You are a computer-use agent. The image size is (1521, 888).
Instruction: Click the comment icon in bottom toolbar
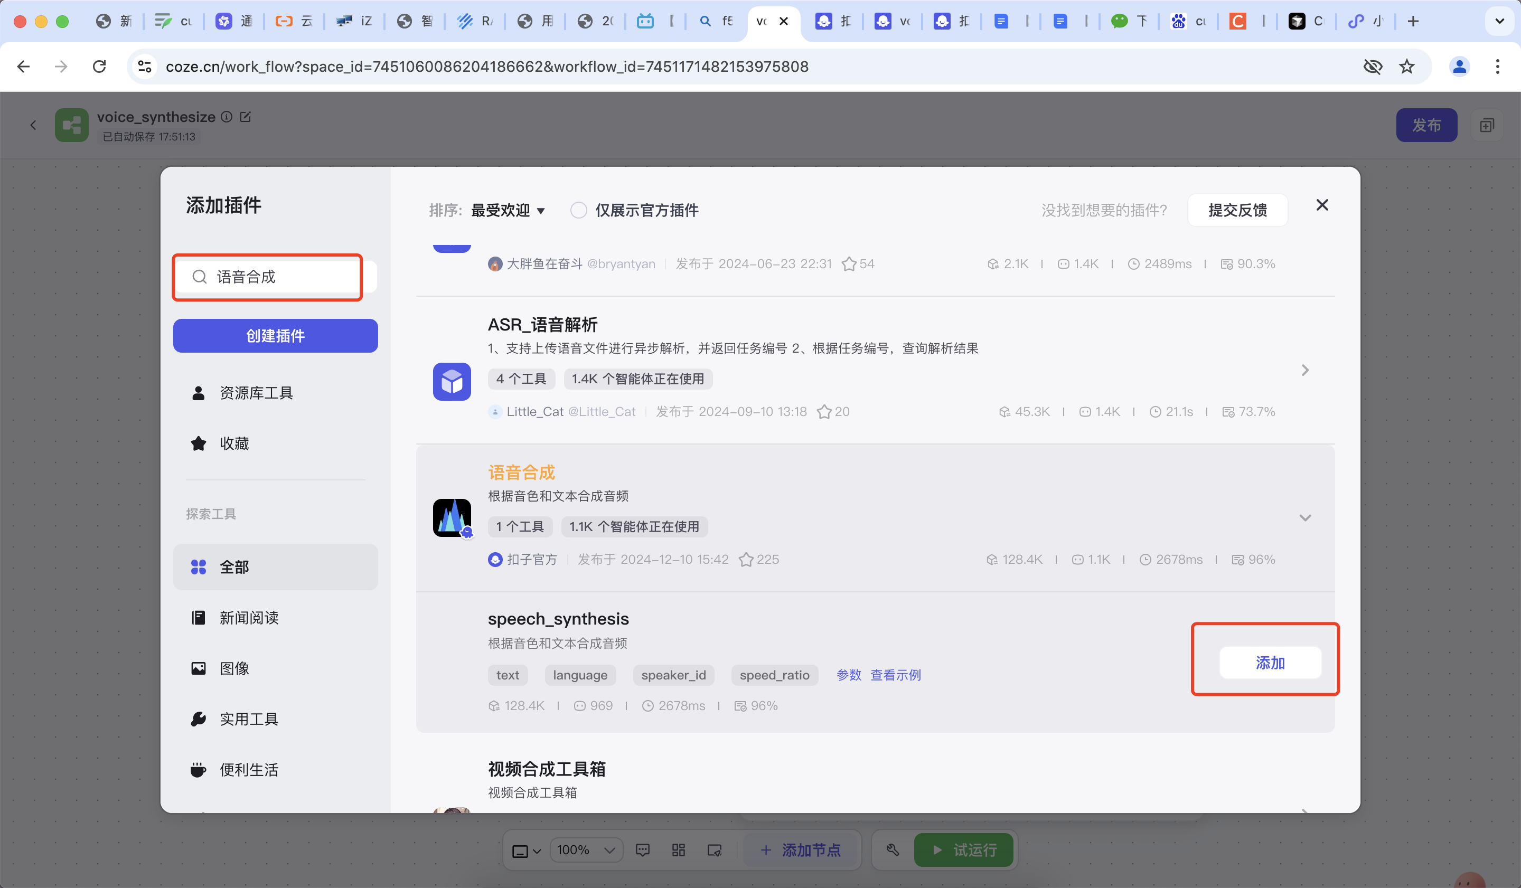pos(642,850)
